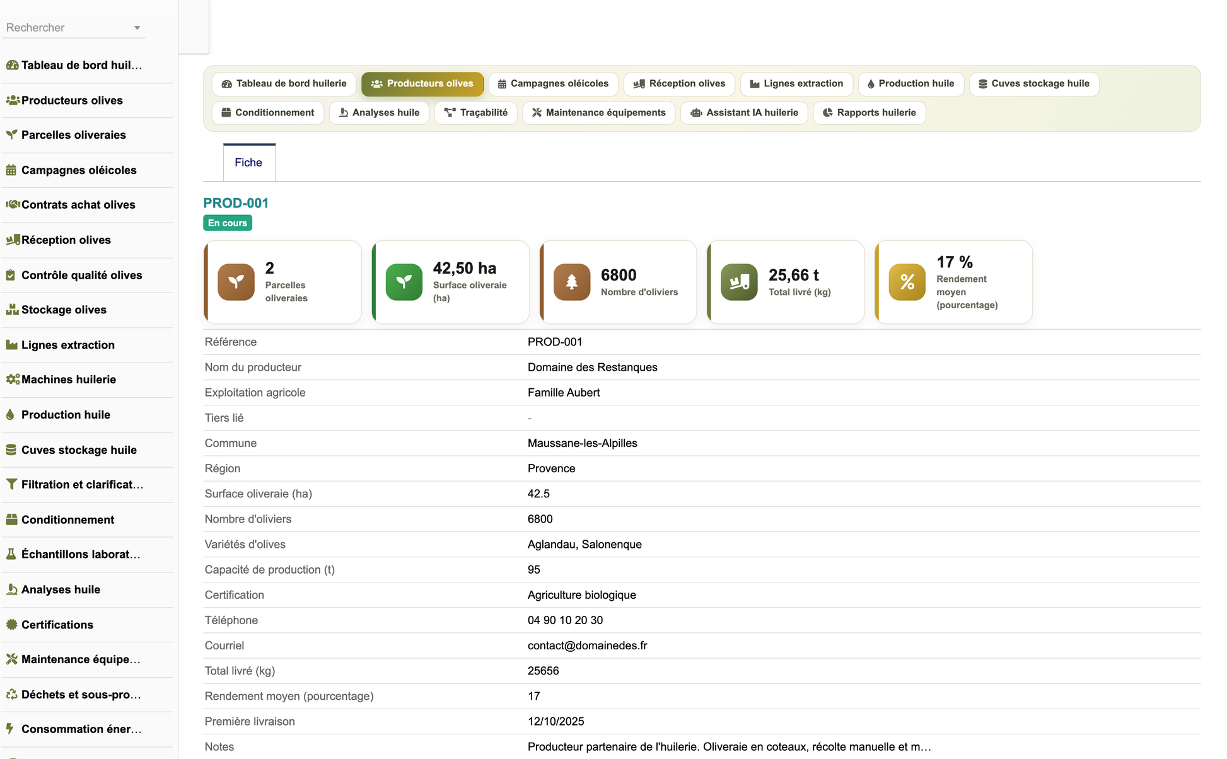Click the percent icon on Rendement moyen card

[907, 282]
